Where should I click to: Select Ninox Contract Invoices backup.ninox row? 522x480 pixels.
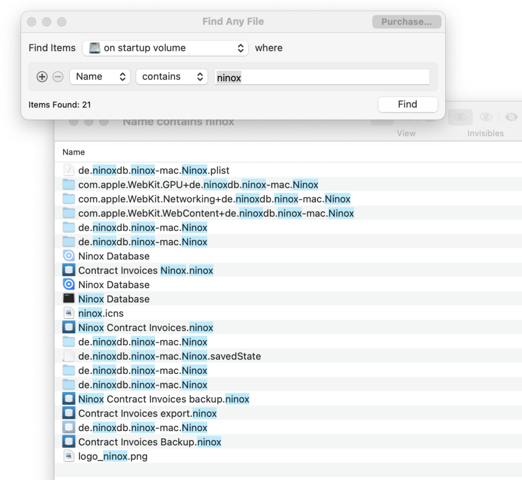(164, 399)
